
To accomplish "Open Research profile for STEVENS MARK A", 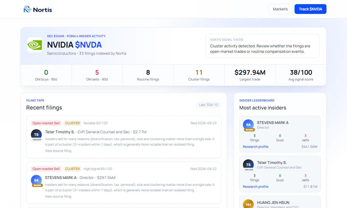I will coord(256,147).
